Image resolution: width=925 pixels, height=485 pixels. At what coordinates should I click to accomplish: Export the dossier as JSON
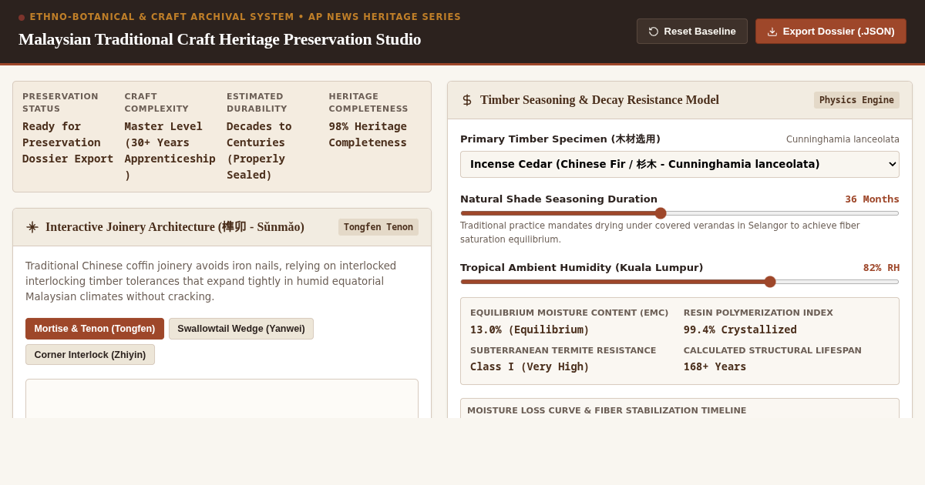click(x=830, y=32)
